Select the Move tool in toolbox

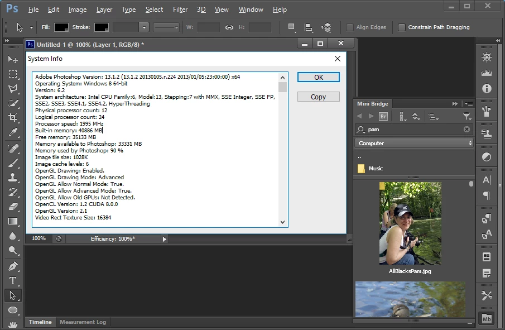point(13,59)
